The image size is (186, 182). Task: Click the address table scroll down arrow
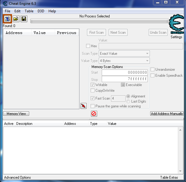pos(180,171)
